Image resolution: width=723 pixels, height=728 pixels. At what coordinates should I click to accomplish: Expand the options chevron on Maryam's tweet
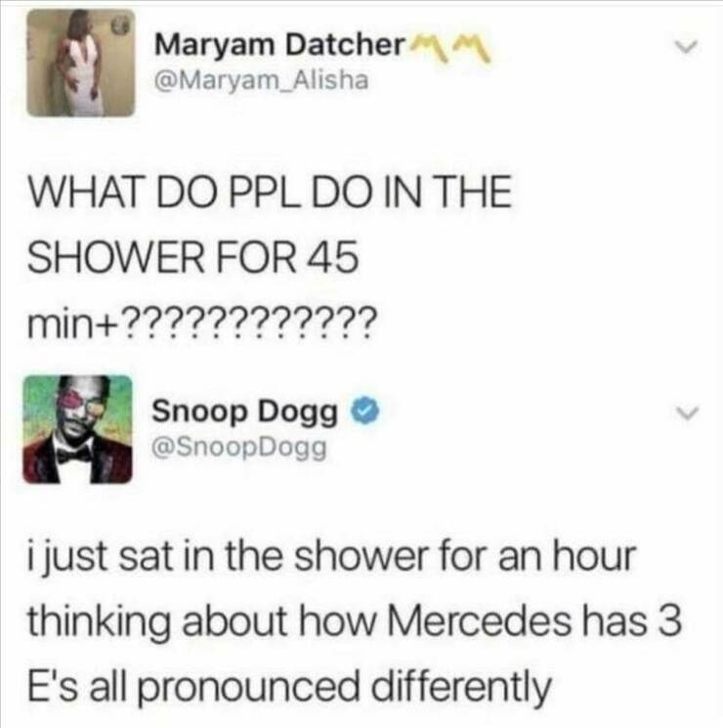(x=686, y=47)
